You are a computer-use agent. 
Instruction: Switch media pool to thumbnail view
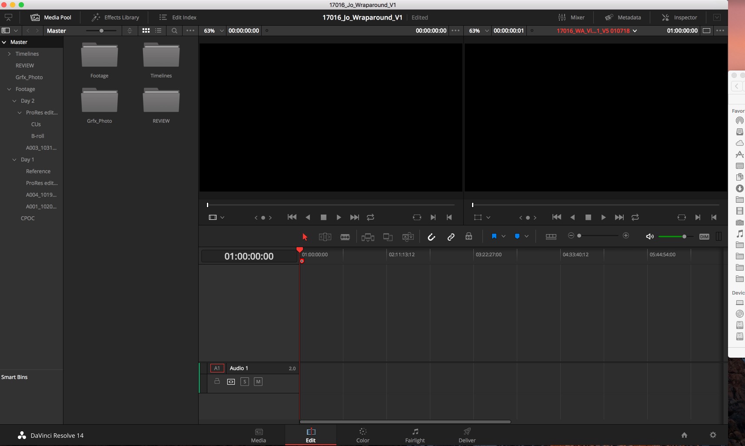click(146, 30)
